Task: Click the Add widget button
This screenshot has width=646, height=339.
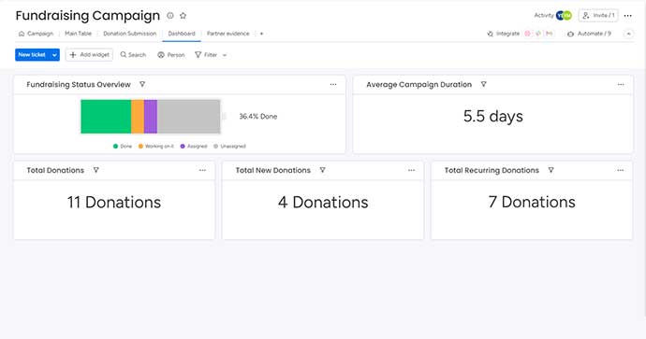Action: pyautogui.click(x=89, y=55)
